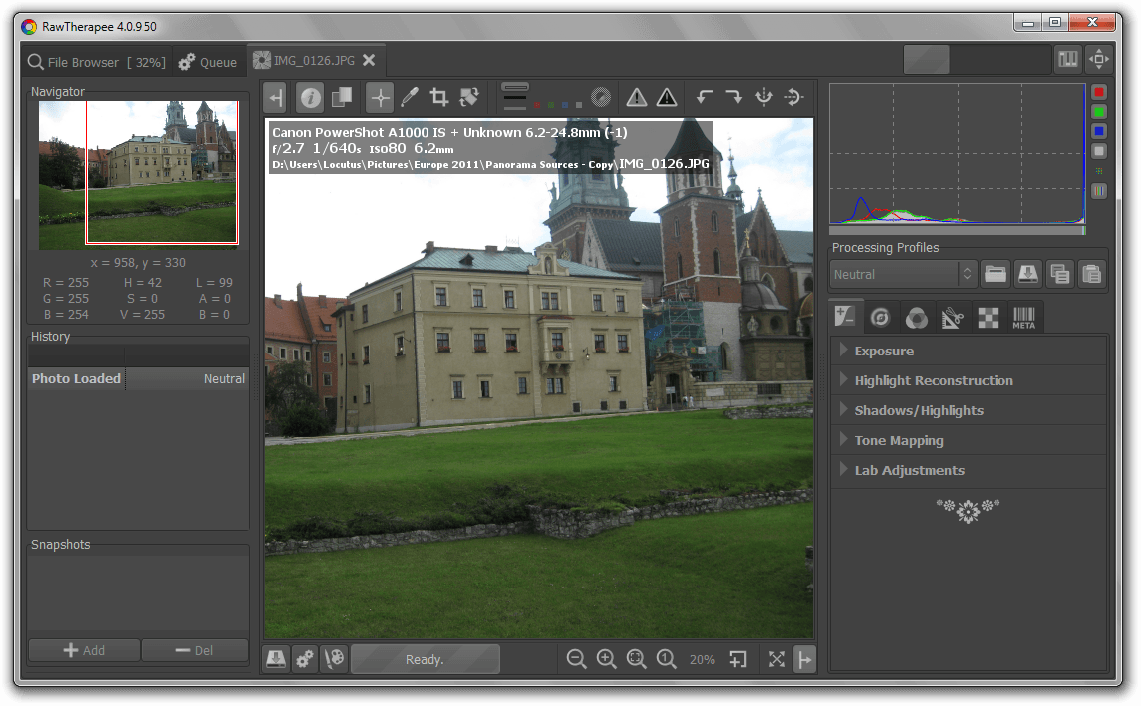The width and height of the screenshot is (1141, 706).
Task: Flip the image horizontally
Action: (x=764, y=97)
